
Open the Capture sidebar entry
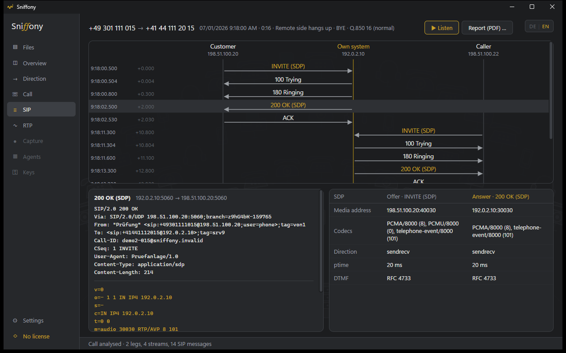41,141
